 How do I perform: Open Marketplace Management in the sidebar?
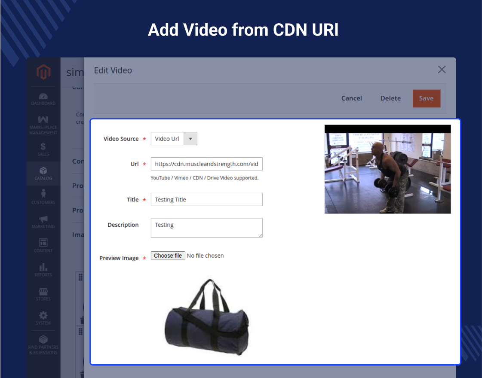pyautogui.click(x=43, y=125)
